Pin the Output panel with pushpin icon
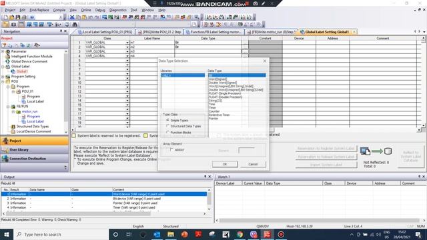Image resolution: width=427 pixels, height=240 pixels. tap(205, 177)
